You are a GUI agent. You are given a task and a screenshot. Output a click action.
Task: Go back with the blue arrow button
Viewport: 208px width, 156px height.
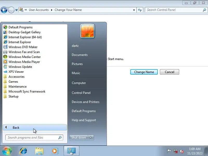click(4, 10)
